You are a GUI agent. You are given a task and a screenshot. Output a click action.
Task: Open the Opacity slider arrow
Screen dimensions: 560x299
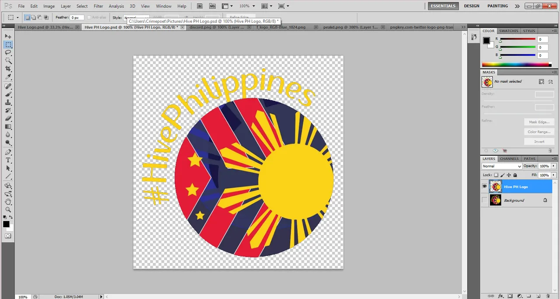click(554, 166)
